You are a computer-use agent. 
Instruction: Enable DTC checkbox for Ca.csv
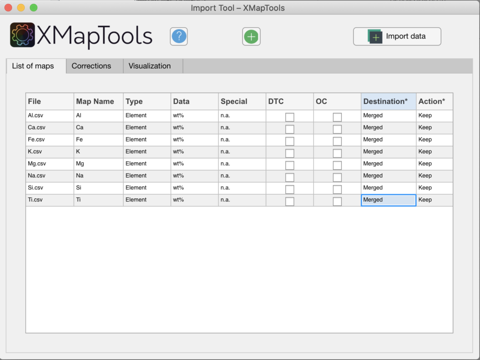tap(290, 129)
